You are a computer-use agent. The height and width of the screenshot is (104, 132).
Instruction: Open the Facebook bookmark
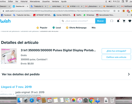click(x=6, y=15)
